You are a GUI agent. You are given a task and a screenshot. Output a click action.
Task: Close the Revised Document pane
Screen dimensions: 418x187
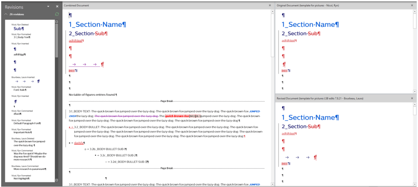click(x=412, y=99)
